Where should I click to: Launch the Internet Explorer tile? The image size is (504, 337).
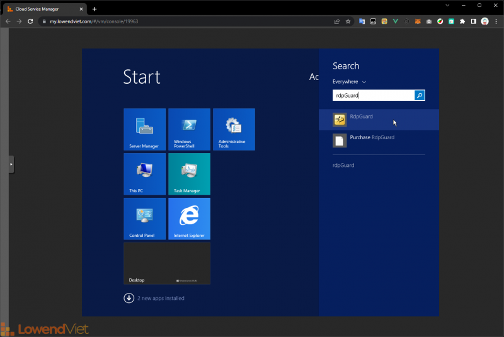(190, 219)
